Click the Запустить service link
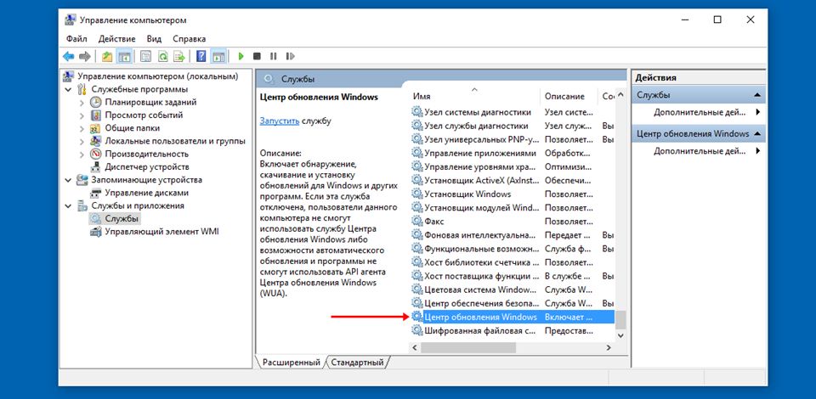816x399 pixels. pos(280,121)
